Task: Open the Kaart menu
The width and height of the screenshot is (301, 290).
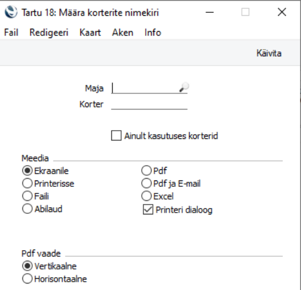Action: pos(90,32)
